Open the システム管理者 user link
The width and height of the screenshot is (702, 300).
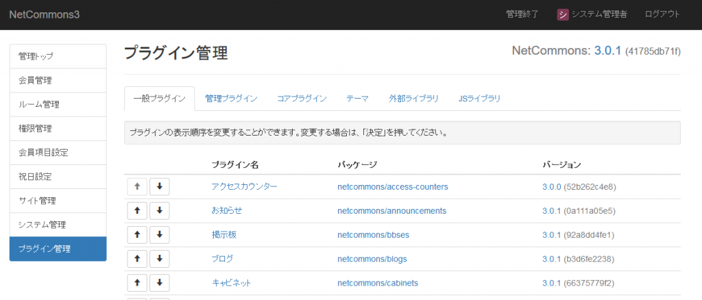[x=599, y=14]
